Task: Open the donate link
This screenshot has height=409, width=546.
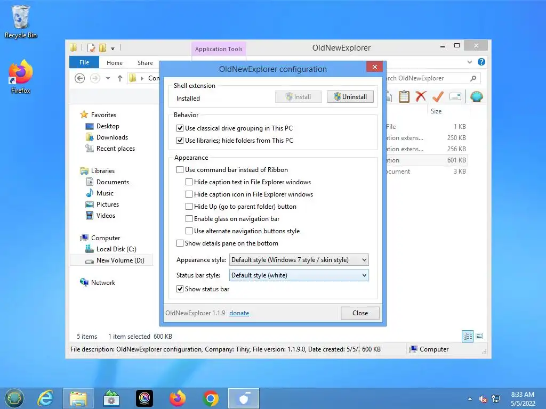Action: tap(239, 313)
